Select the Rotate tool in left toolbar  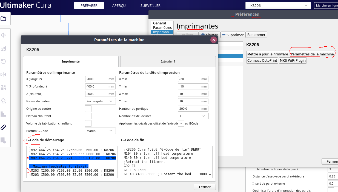point(4,61)
